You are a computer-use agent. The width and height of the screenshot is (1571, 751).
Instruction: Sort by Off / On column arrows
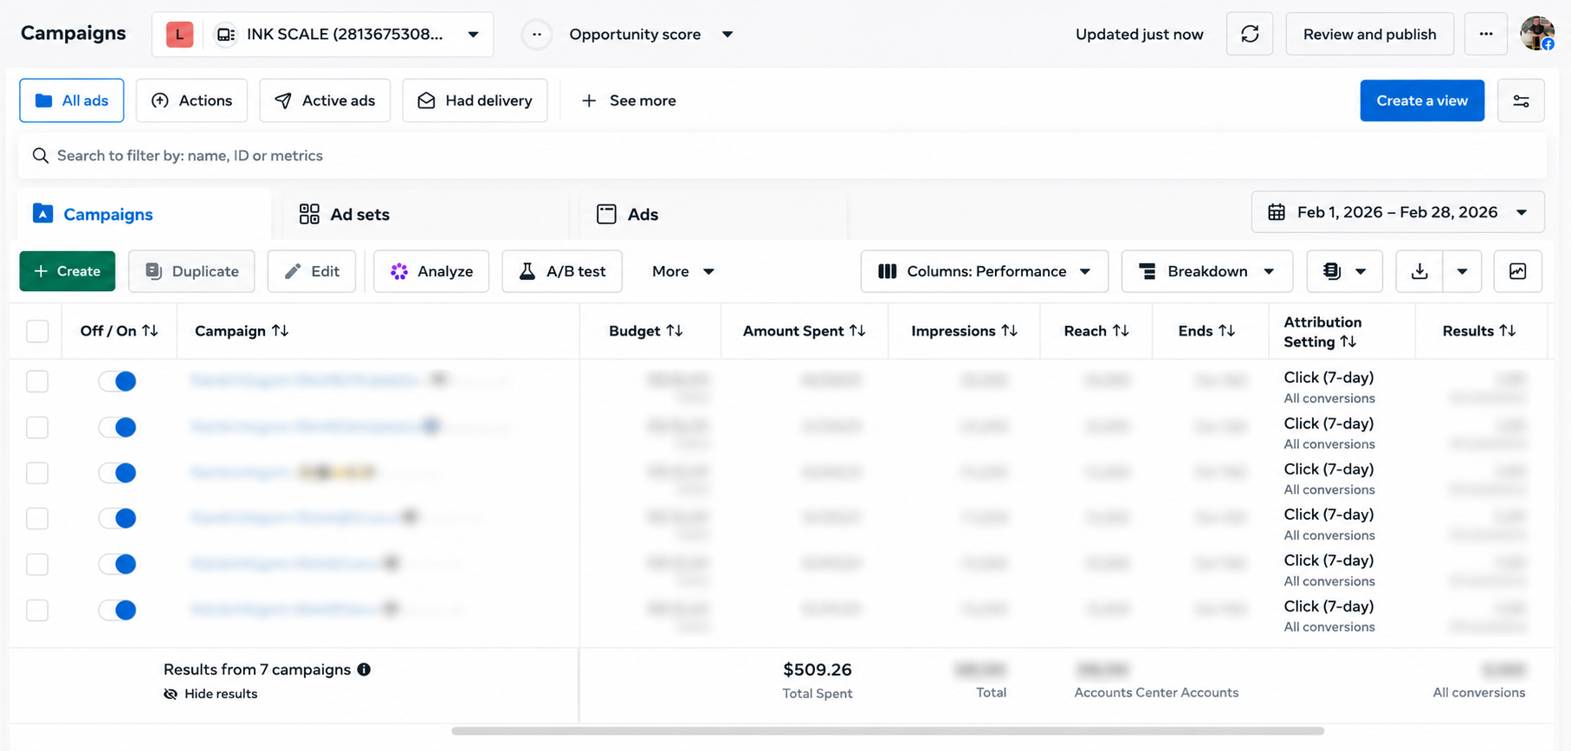(x=150, y=331)
